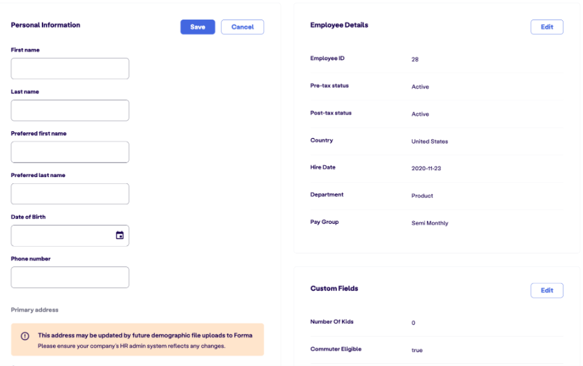The height and width of the screenshot is (366, 583).
Task: Click the Post-tax status label
Action: pos(331,113)
